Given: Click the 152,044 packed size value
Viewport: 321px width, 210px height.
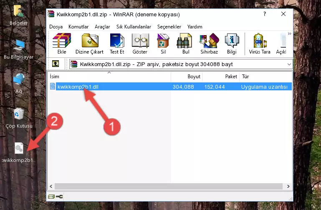Looking at the screenshot, I should click(x=214, y=87).
